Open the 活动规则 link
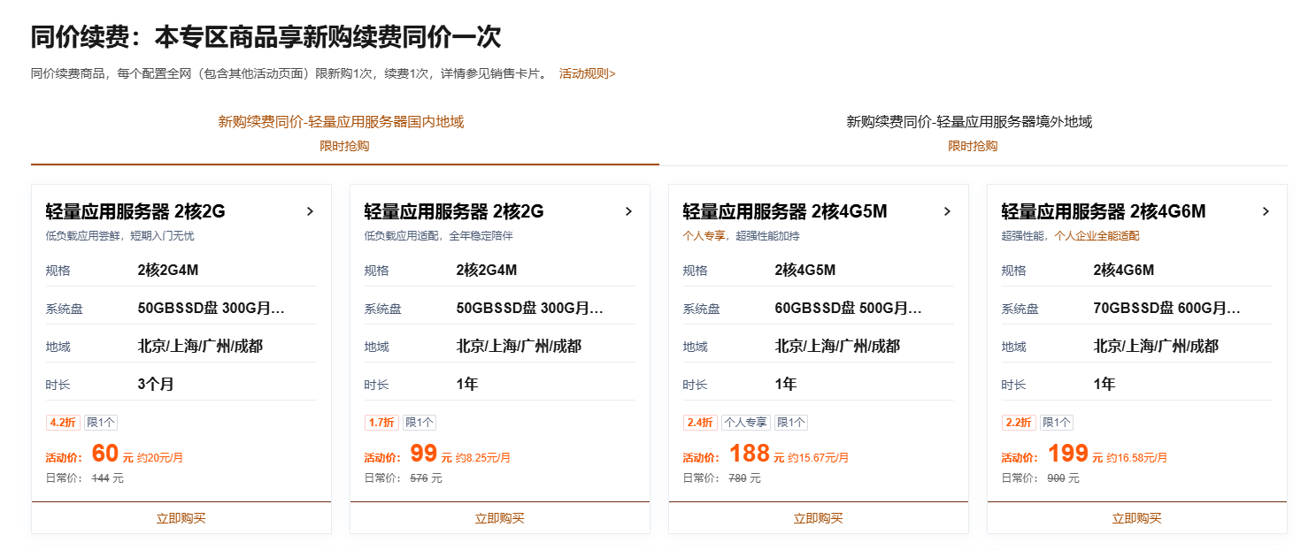The image size is (1316, 550). (585, 74)
